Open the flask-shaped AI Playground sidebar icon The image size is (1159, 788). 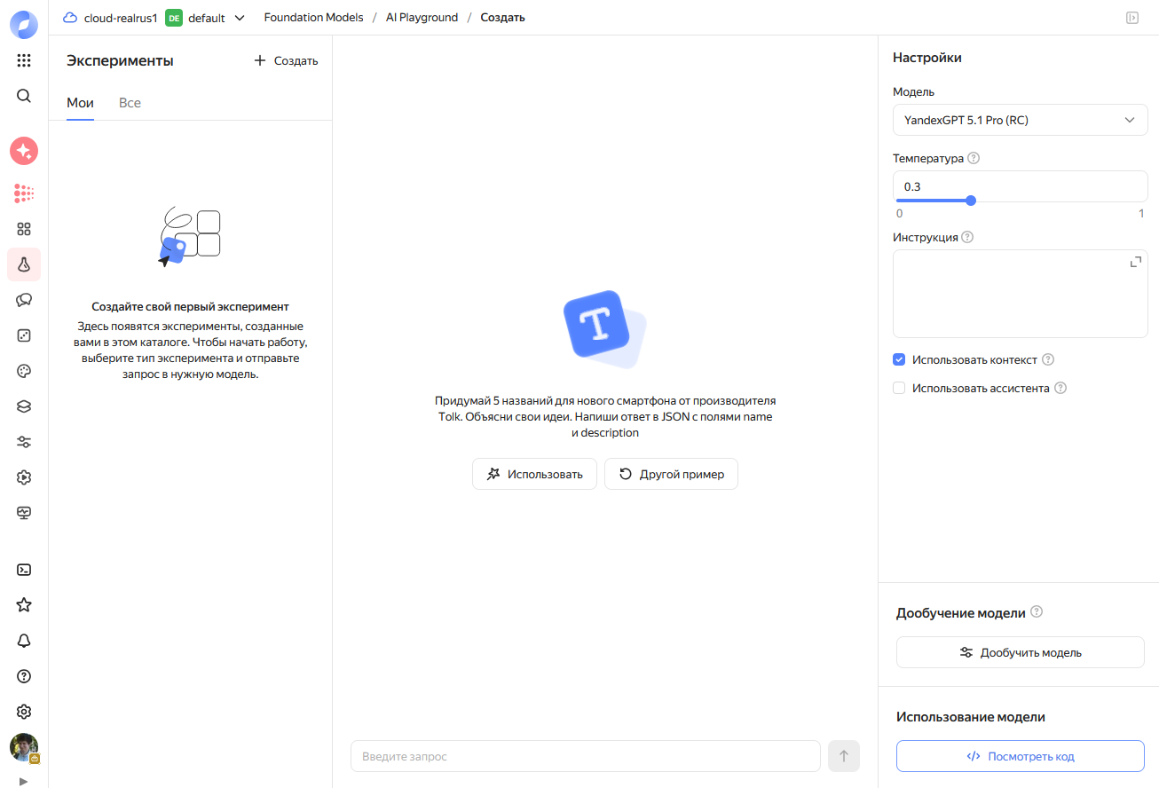point(24,264)
